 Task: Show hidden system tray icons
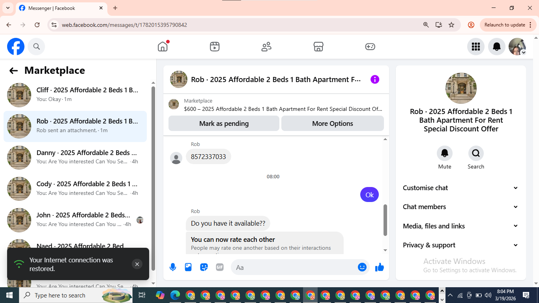[x=450, y=295]
